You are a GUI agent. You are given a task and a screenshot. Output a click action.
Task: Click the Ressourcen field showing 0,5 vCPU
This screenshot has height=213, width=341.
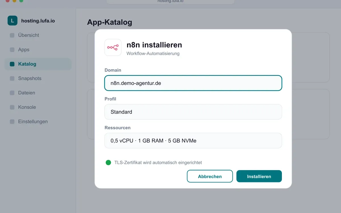tap(193, 141)
